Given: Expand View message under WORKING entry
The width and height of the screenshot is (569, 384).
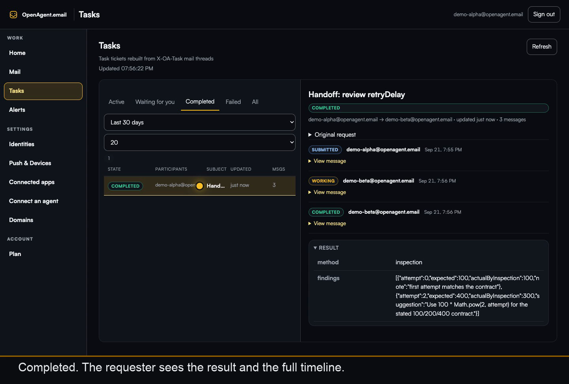Looking at the screenshot, I should point(327,192).
